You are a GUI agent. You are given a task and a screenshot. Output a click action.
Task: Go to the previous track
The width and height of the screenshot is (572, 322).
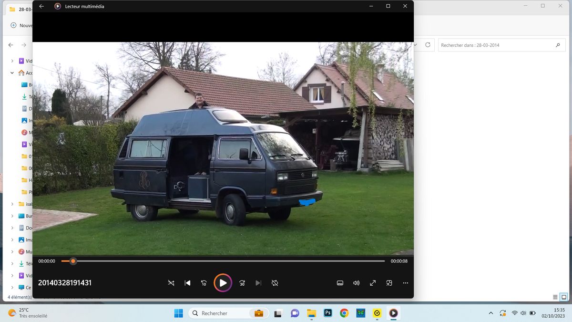tap(187, 283)
